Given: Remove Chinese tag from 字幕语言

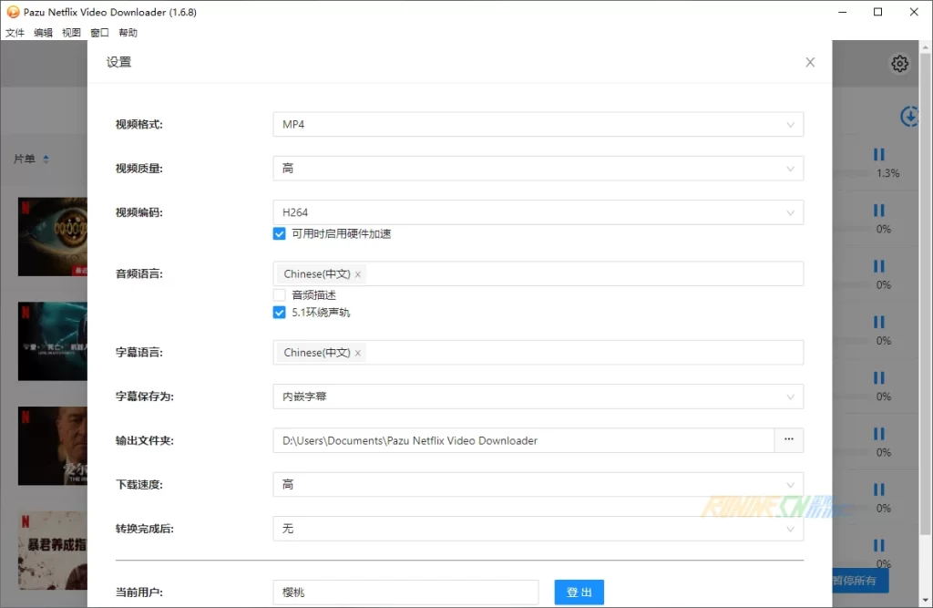Looking at the screenshot, I should tap(358, 353).
